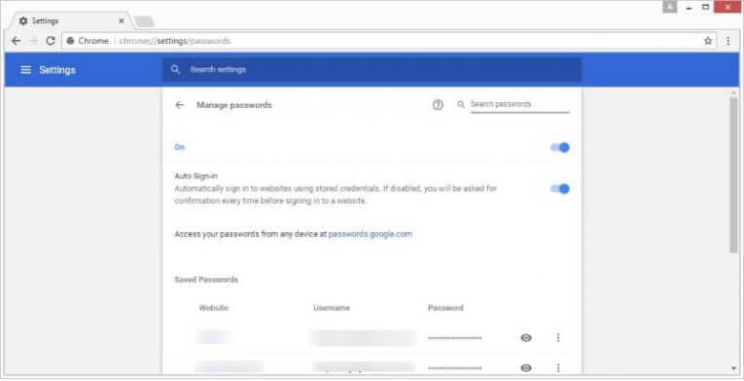Click the scrollbar up arrow

tap(733, 92)
